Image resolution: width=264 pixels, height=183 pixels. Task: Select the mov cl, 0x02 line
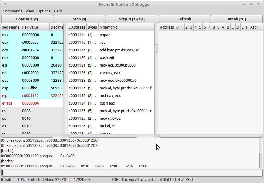pos(111,118)
